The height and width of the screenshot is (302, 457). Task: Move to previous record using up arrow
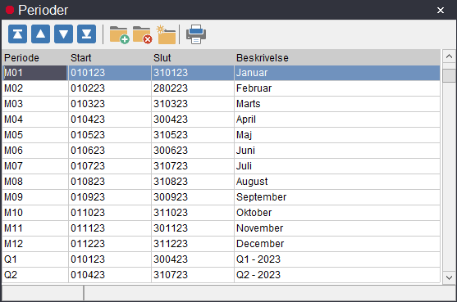click(x=40, y=34)
